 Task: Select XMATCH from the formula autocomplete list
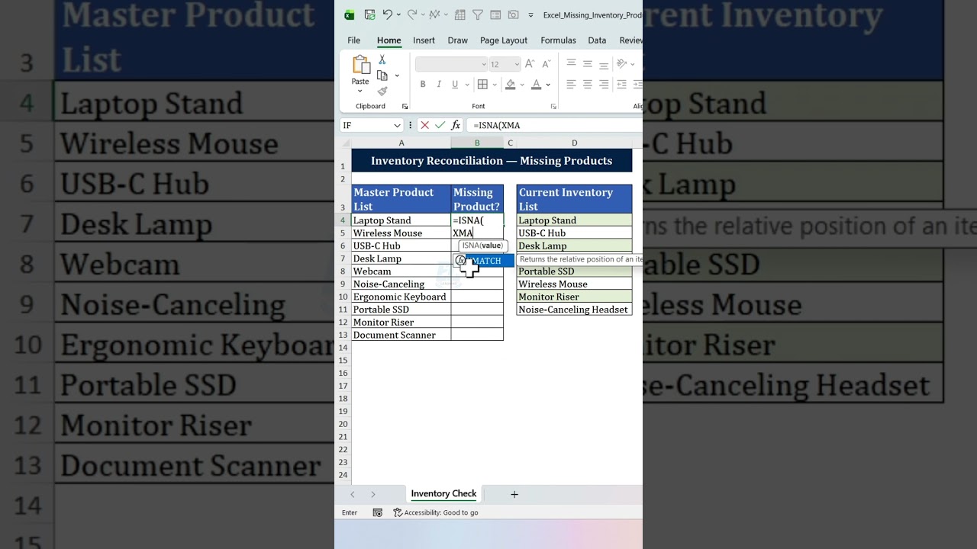coord(484,261)
